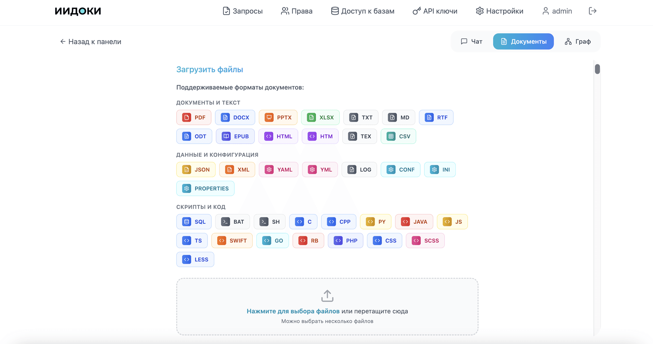Open Настройки from the navigation bar
This screenshot has width=653, height=344.
[x=499, y=11]
